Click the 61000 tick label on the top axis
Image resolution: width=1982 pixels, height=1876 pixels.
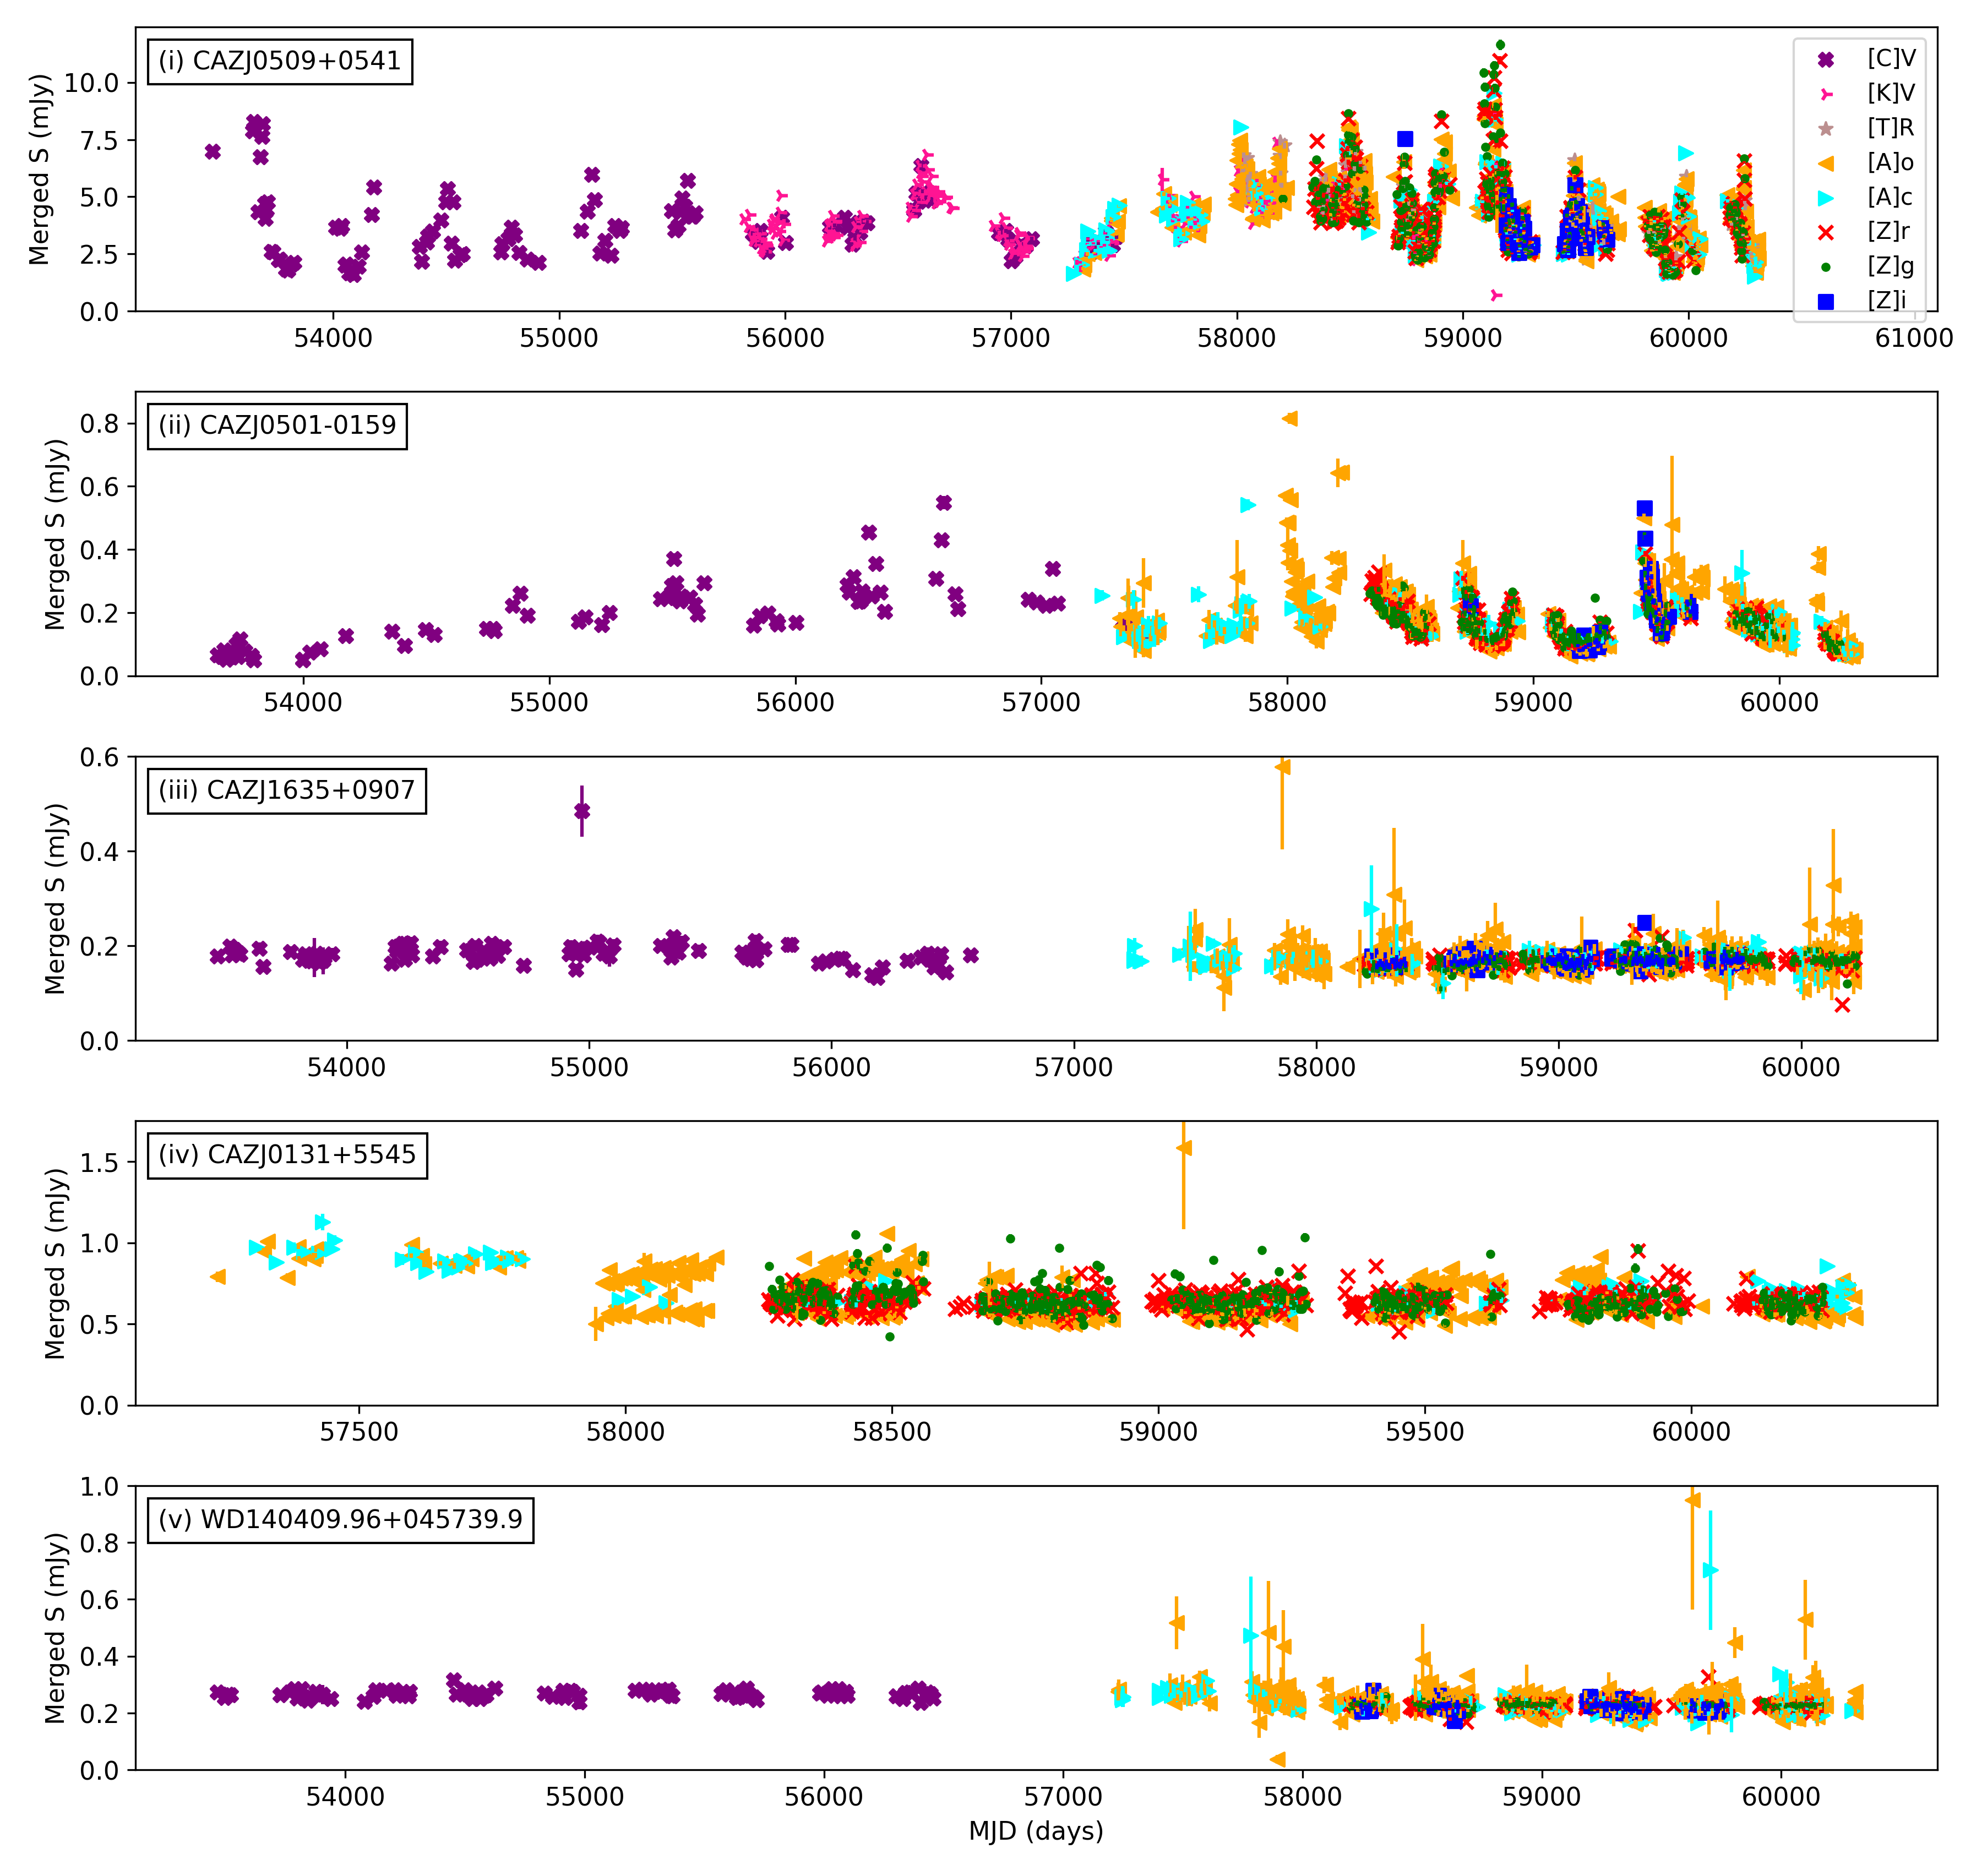[1913, 338]
